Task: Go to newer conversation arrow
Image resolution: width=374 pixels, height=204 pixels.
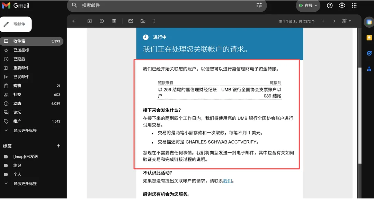Action: point(323,21)
